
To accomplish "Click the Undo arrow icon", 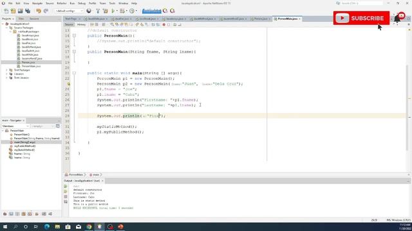I will (39, 11).
